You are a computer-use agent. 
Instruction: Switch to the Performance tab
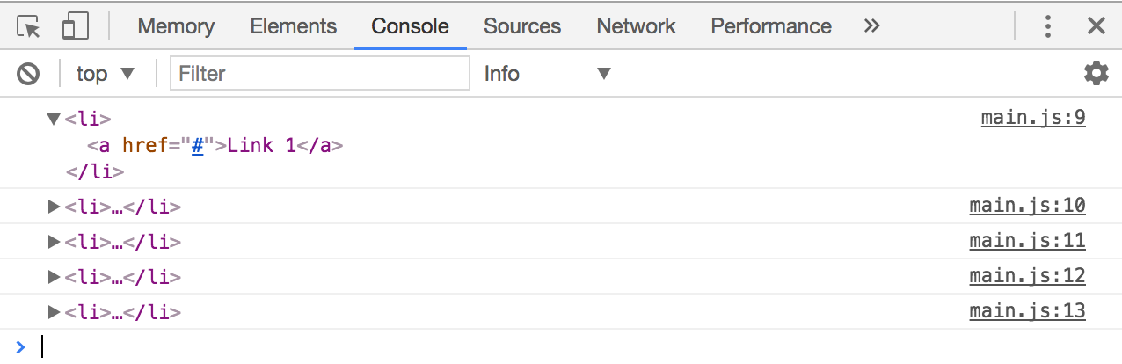coord(770,26)
